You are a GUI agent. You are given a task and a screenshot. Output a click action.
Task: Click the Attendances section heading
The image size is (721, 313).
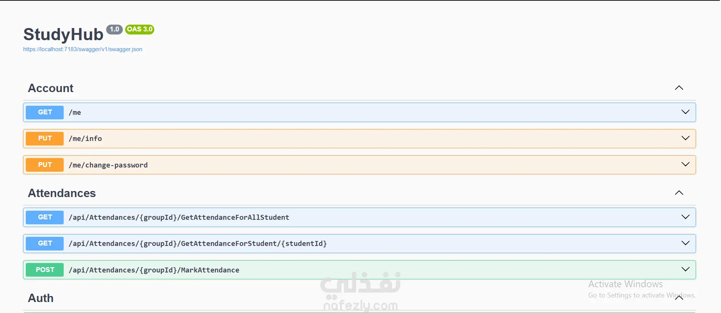[x=62, y=193]
